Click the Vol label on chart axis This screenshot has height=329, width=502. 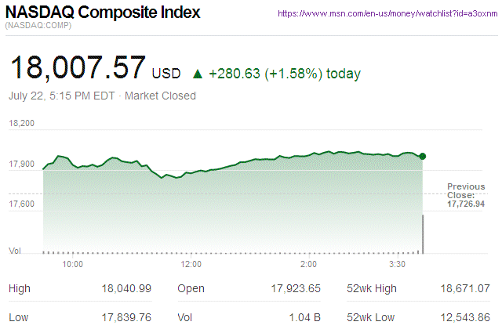(x=14, y=251)
